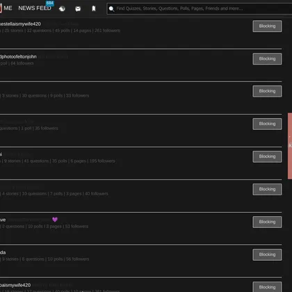
Task: Open the photoofeltonjohn profile link
Action: pos(18,57)
